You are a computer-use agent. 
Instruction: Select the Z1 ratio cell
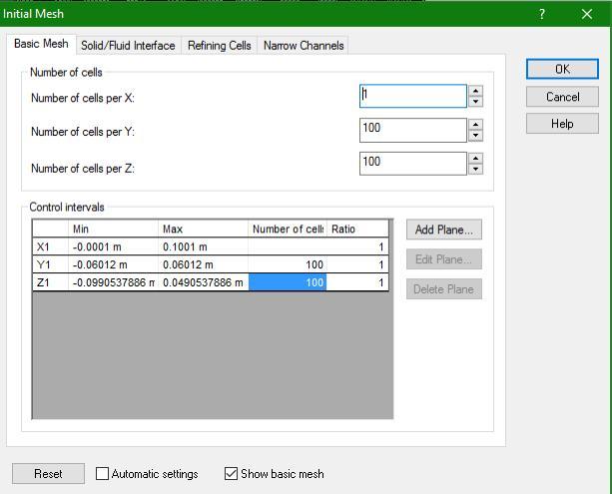(x=357, y=282)
